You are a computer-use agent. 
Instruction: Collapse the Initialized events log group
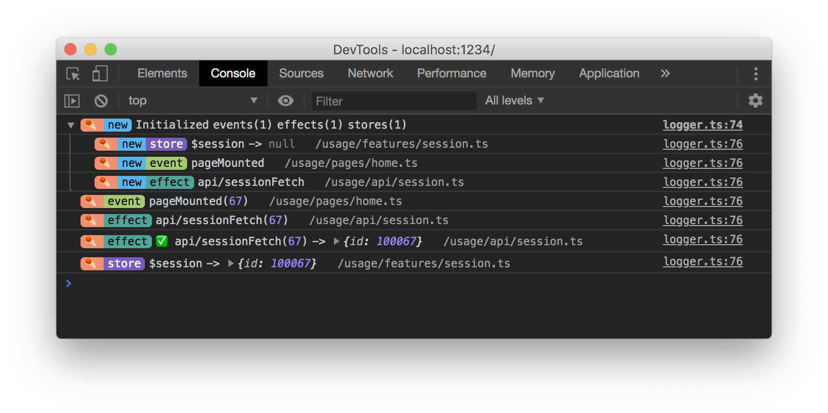(71, 125)
